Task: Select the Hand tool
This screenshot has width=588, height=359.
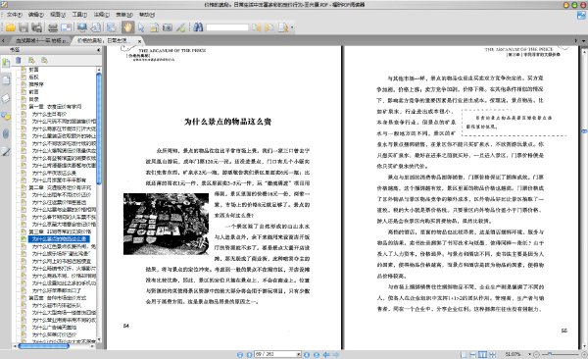Action: point(127,27)
